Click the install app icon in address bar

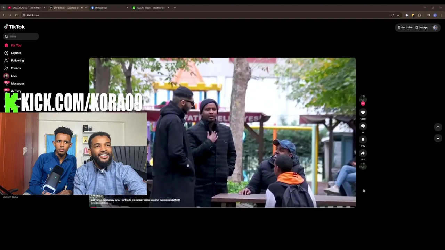pos(393,15)
